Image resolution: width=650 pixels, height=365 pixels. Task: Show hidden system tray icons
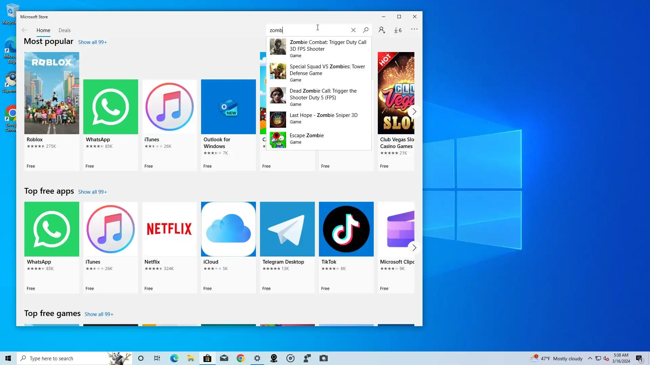[590, 358]
